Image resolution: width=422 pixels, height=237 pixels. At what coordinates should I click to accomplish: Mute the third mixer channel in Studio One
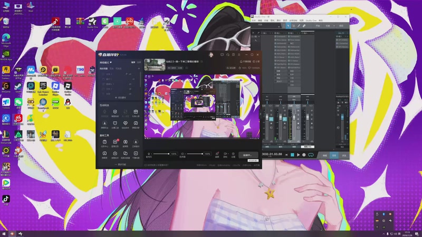coord(298,111)
